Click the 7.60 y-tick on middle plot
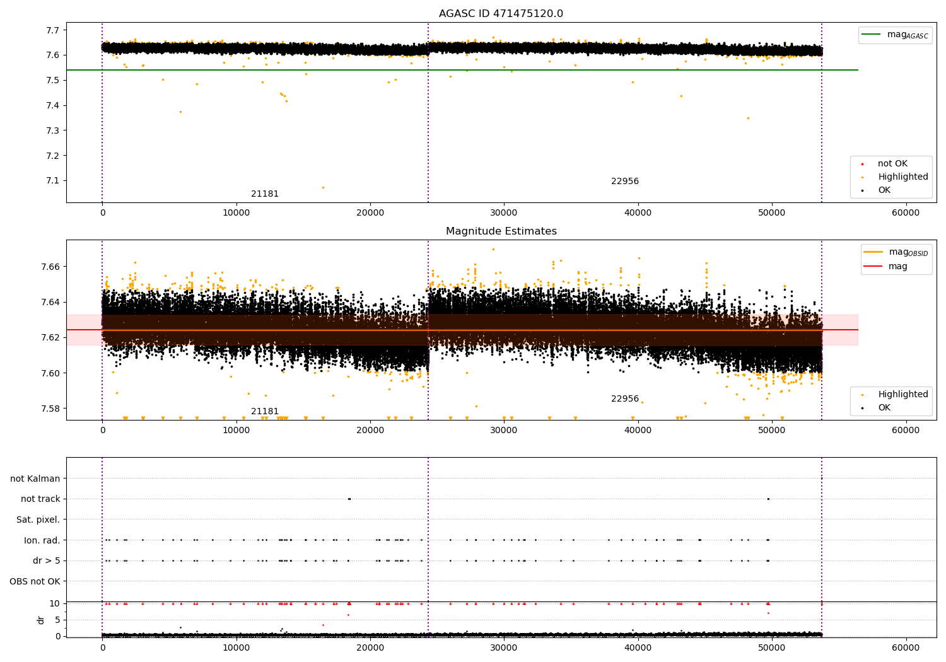 coord(50,373)
